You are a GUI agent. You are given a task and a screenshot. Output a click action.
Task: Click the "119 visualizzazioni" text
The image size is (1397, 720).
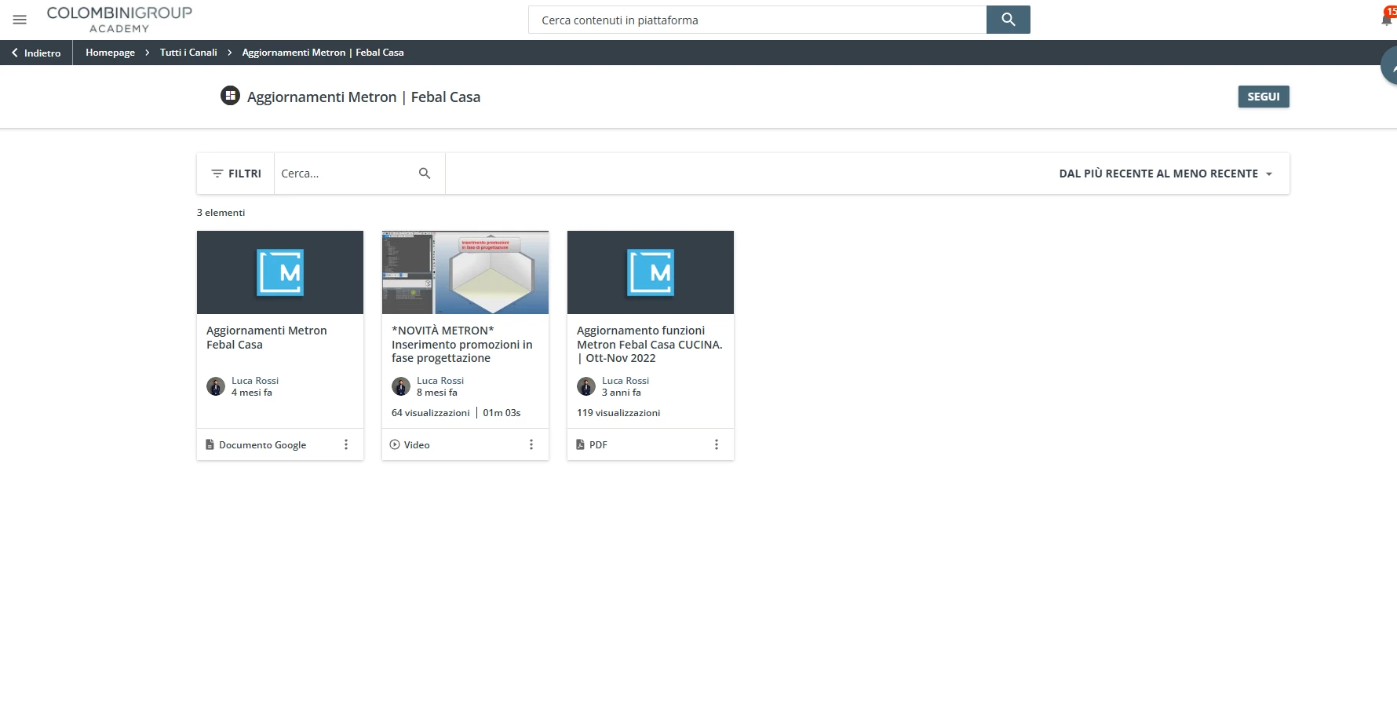tap(618, 413)
